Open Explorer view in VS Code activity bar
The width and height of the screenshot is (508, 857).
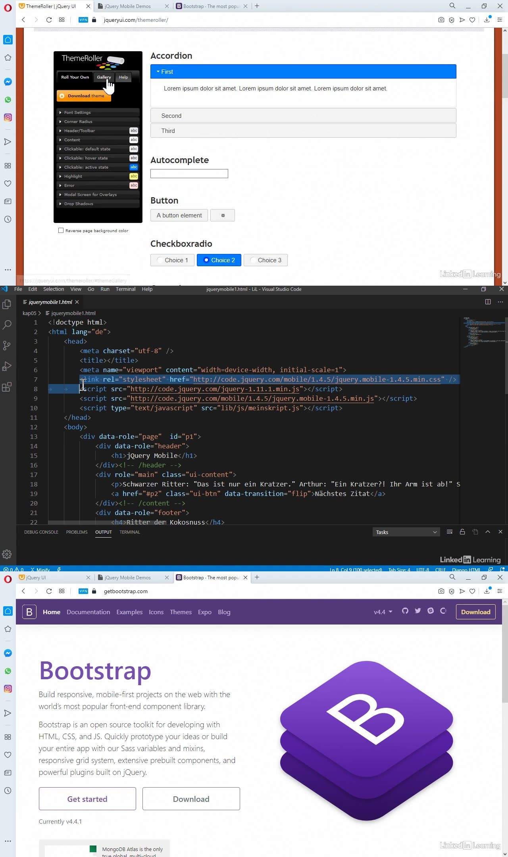(7, 304)
